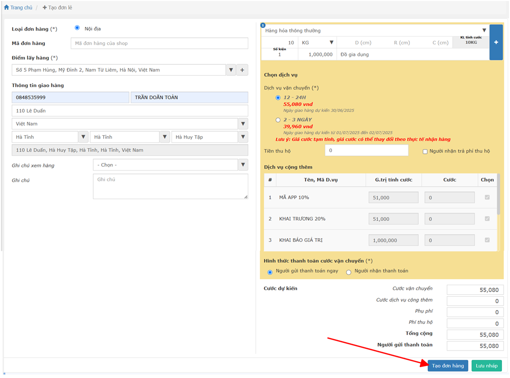Click 55,080 vnd price text

point(298,104)
